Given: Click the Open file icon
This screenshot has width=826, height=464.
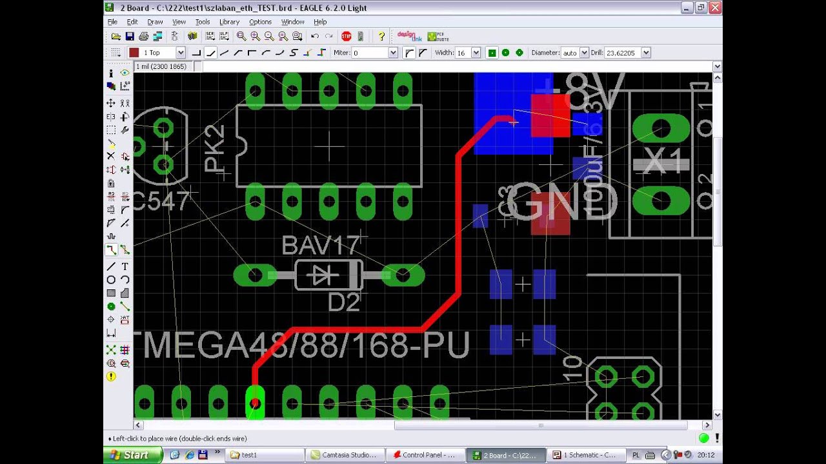Looking at the screenshot, I should pyautogui.click(x=116, y=37).
